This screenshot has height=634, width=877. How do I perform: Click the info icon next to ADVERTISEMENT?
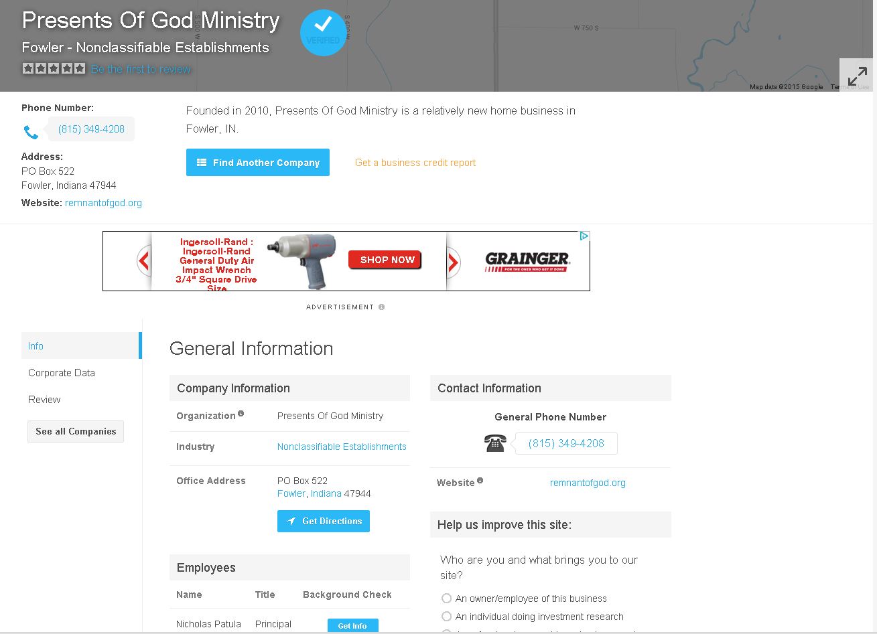click(382, 307)
